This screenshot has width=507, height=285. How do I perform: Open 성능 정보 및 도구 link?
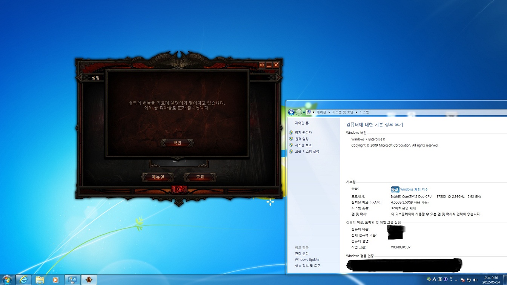(307, 266)
